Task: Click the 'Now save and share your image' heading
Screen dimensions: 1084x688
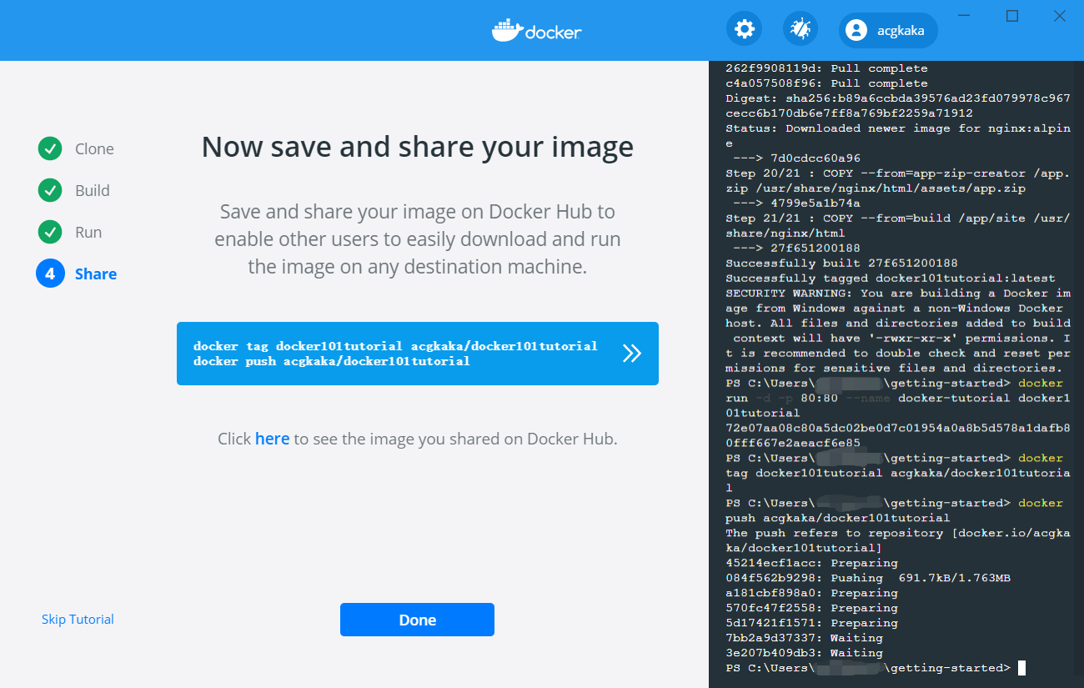Action: pyautogui.click(x=418, y=147)
